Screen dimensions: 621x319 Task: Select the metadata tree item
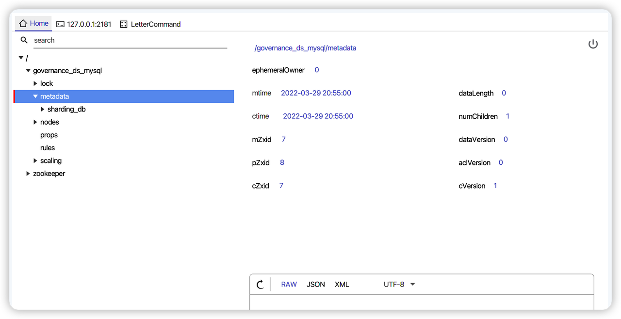tap(54, 96)
